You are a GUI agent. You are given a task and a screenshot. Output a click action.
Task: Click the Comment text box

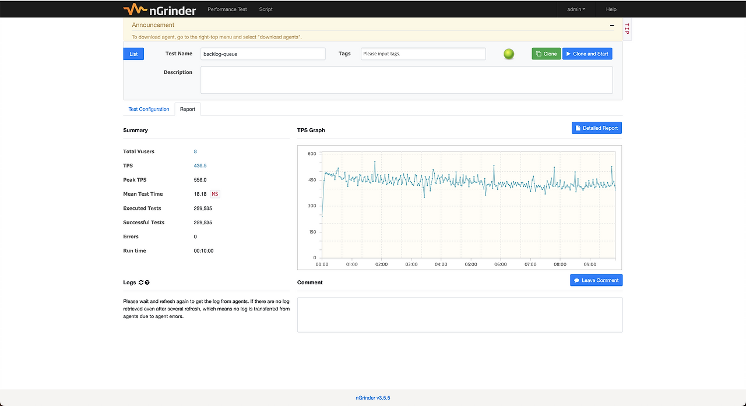pyautogui.click(x=460, y=315)
